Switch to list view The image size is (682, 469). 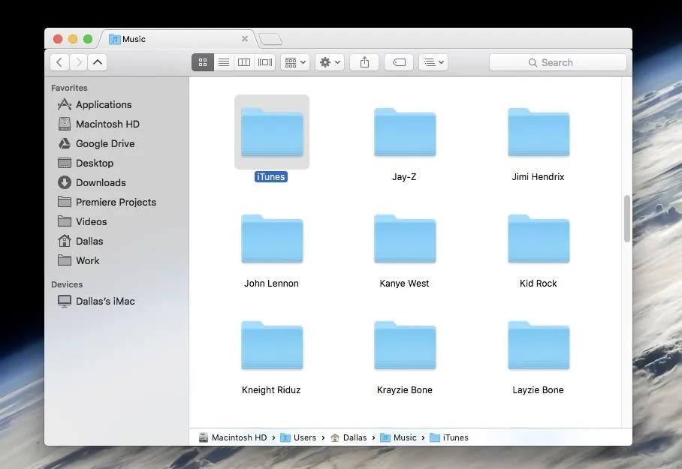pos(224,62)
